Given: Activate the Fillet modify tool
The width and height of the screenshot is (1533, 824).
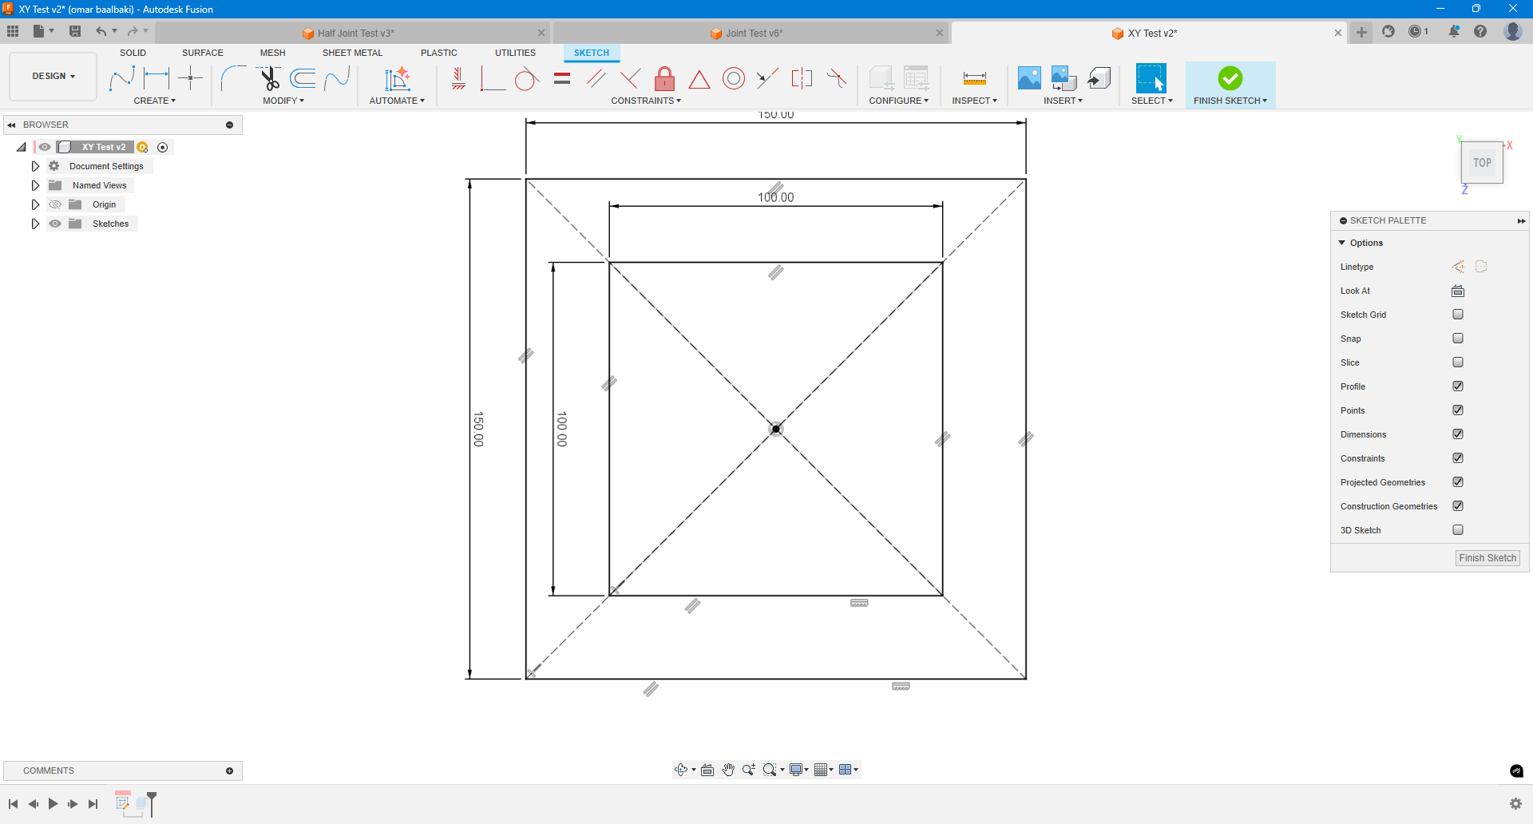Looking at the screenshot, I should 233,78.
